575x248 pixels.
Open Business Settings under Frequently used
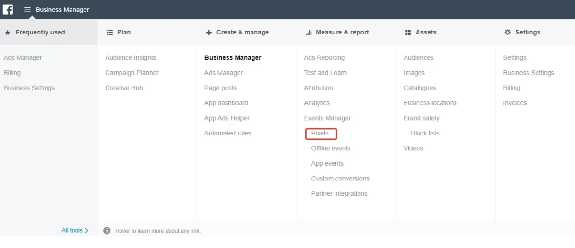[29, 88]
